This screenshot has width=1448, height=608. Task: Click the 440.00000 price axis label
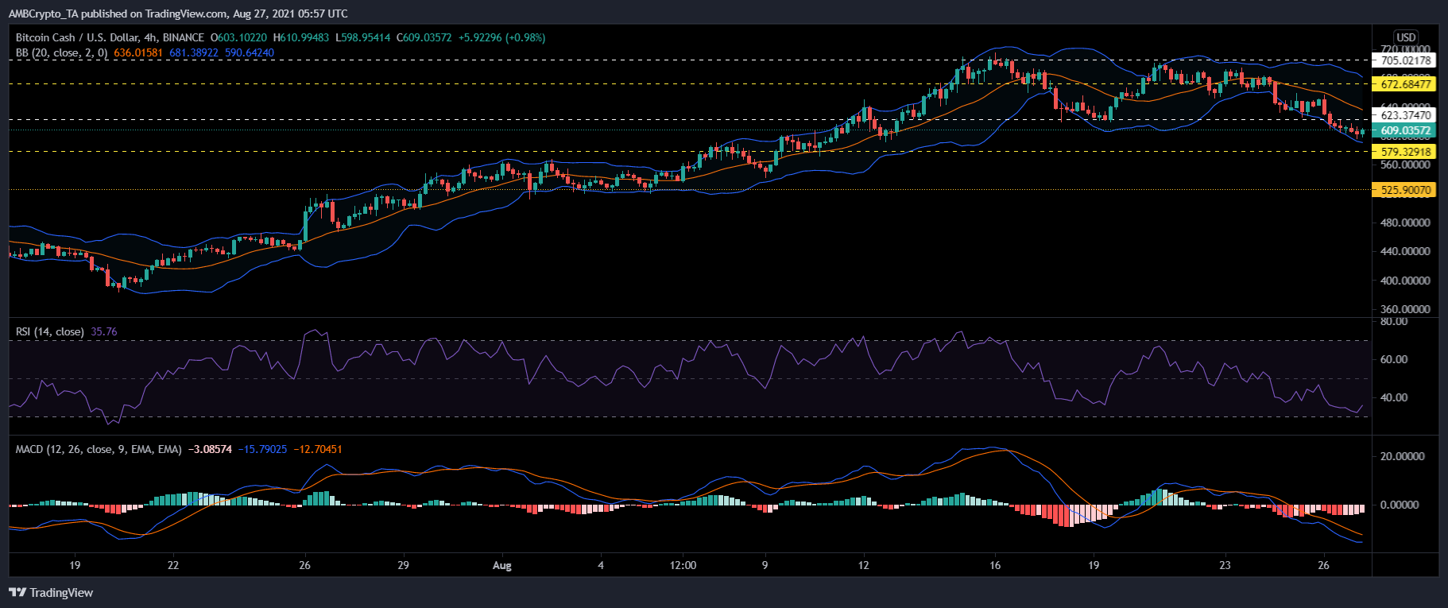click(1406, 251)
